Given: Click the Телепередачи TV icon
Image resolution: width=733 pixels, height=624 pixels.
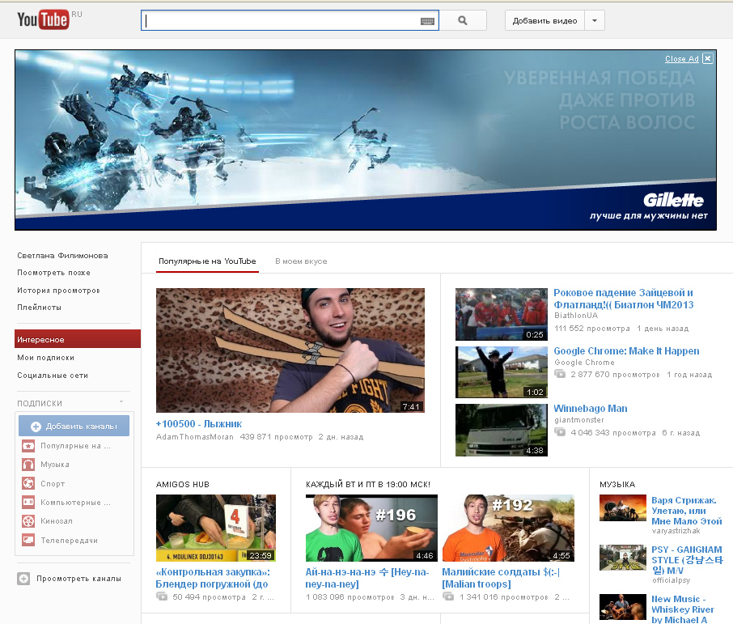Looking at the screenshot, I should 28,540.
